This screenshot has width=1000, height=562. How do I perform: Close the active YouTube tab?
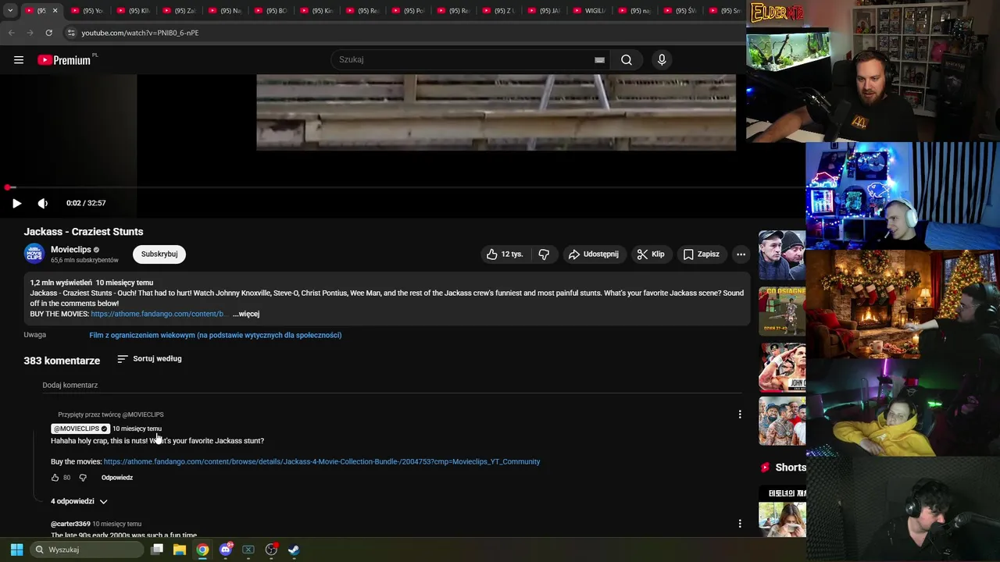[x=55, y=11]
